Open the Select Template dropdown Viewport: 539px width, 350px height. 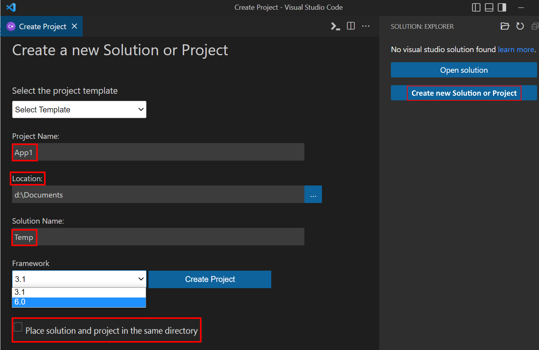tap(79, 109)
